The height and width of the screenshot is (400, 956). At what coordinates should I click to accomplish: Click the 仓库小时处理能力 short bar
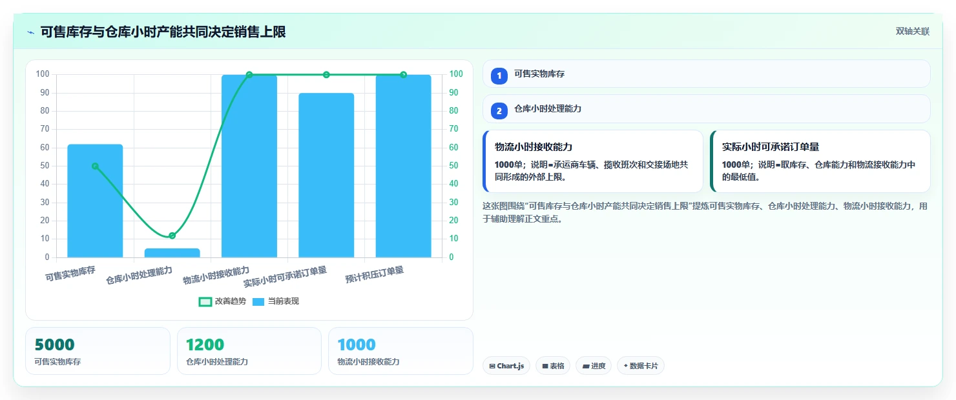pos(172,253)
